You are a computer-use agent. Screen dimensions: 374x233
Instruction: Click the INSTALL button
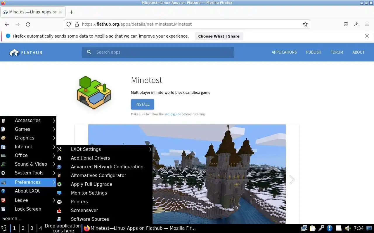(x=142, y=104)
